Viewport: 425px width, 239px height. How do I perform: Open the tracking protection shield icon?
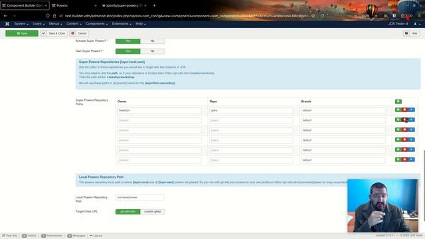coord(48,16)
